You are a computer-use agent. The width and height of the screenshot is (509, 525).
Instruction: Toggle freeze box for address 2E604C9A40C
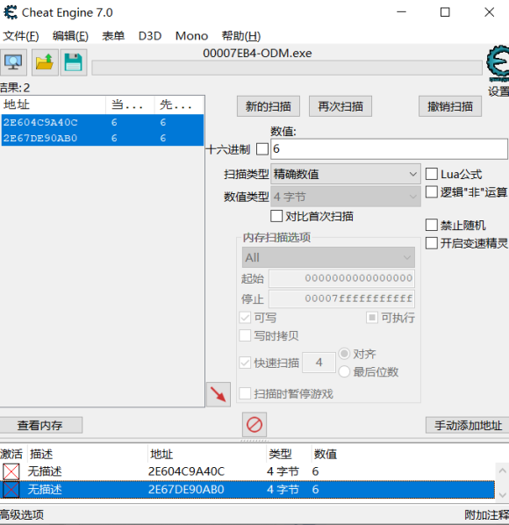point(11,471)
